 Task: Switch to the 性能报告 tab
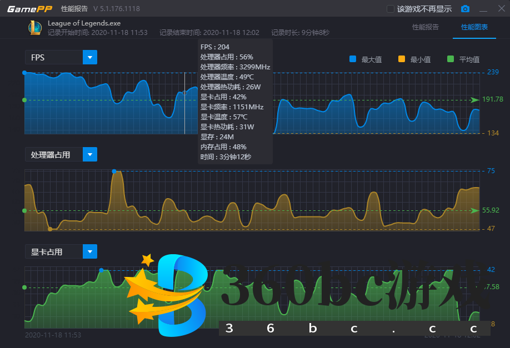click(x=426, y=27)
